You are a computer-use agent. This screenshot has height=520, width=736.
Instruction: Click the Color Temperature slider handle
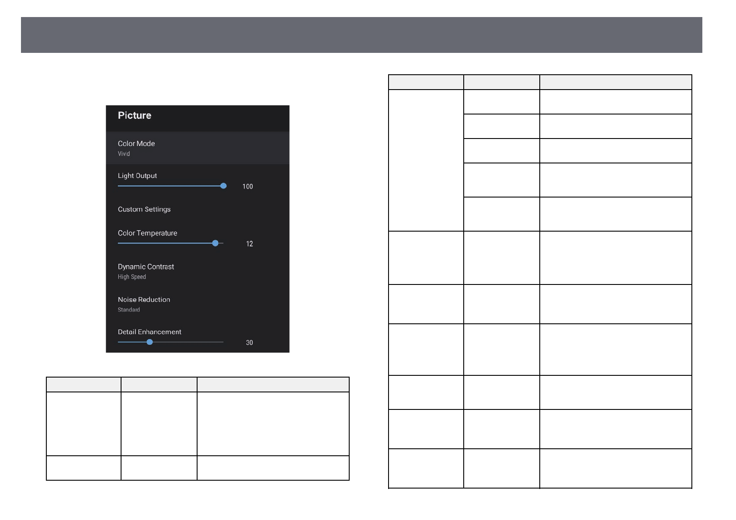(x=215, y=243)
